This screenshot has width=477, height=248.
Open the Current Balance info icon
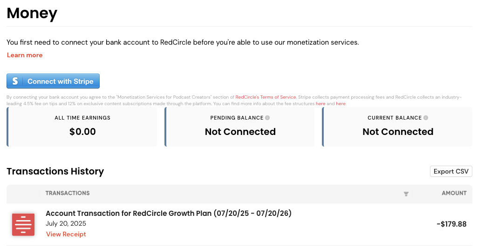[426, 118]
